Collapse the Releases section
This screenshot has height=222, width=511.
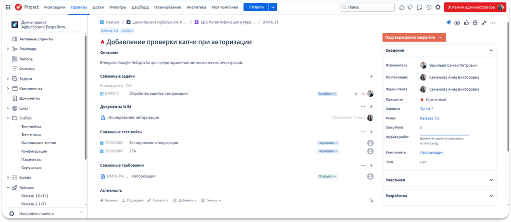click(x=8, y=187)
